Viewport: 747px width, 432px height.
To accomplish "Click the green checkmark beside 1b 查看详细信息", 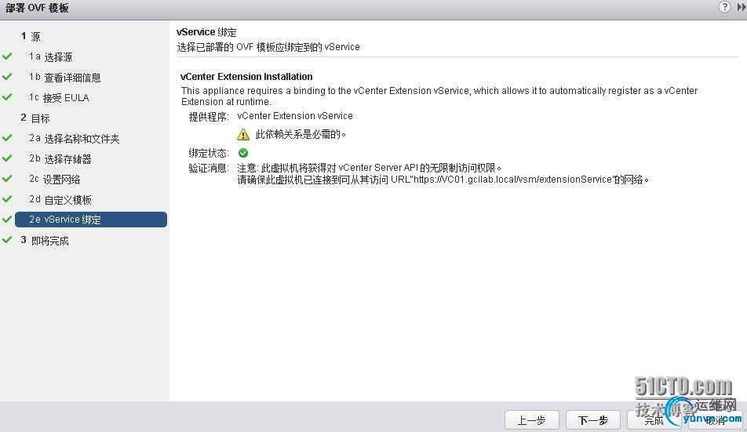I will click(7, 76).
